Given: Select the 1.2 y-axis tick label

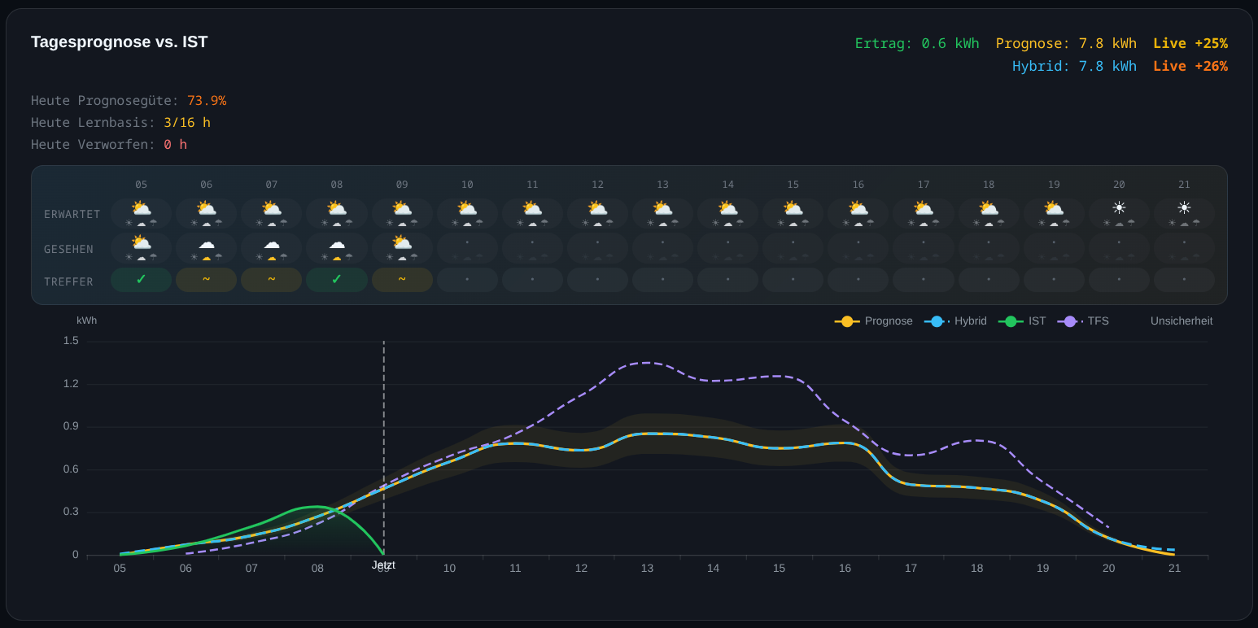Looking at the screenshot, I should click(71, 383).
